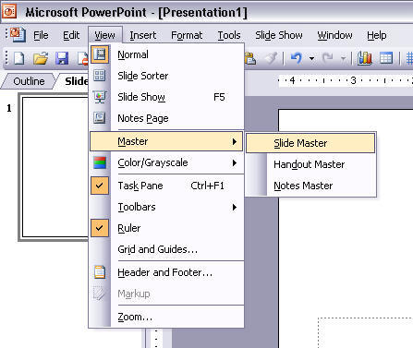The image size is (413, 348).
Task: Choose Notes Page menu entry
Action: click(x=166, y=118)
